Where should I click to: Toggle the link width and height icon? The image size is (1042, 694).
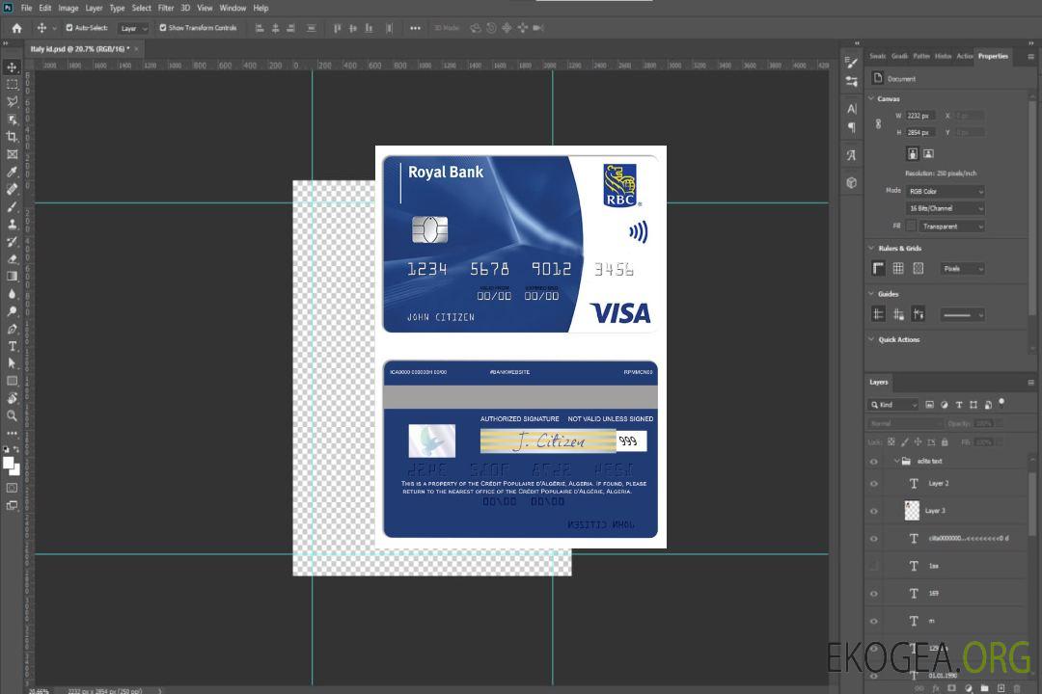pos(878,124)
